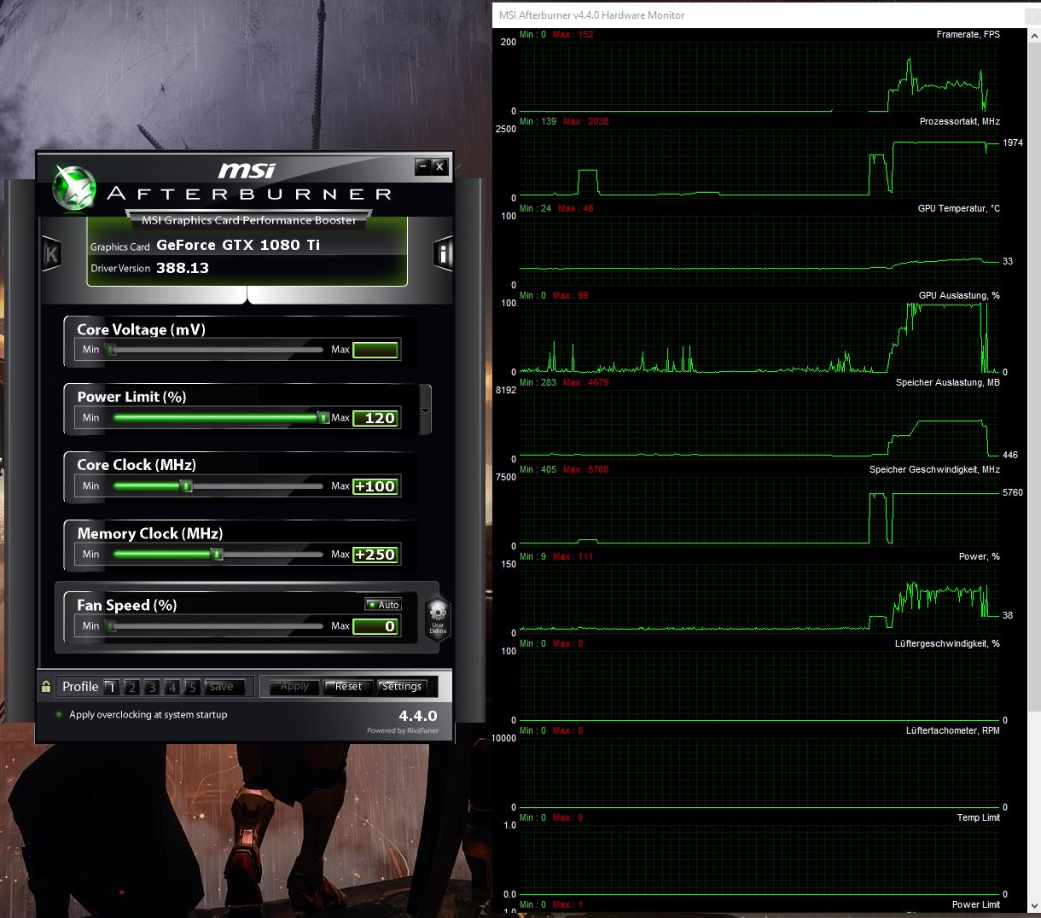Click the Memory Clock slider handle
1041x918 pixels.
(217, 554)
